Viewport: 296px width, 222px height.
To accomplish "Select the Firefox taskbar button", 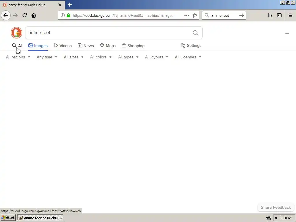I will pyautogui.click(x=40, y=218).
